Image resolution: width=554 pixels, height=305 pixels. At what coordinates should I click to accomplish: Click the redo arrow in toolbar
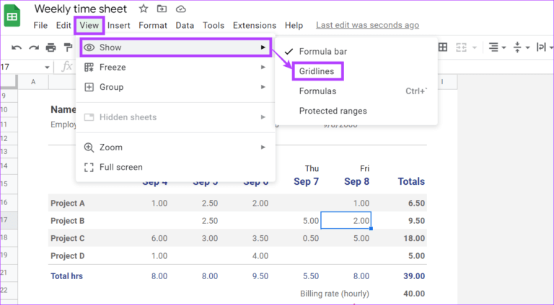33,47
